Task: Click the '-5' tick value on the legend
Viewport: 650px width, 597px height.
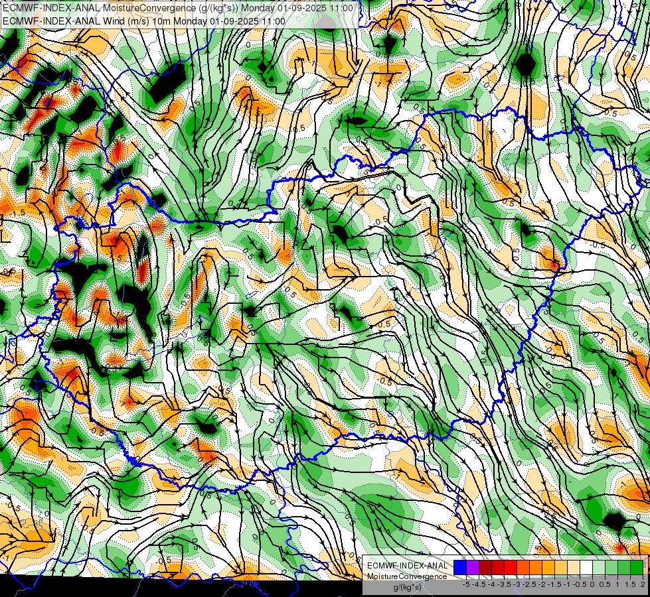Action: click(x=466, y=584)
